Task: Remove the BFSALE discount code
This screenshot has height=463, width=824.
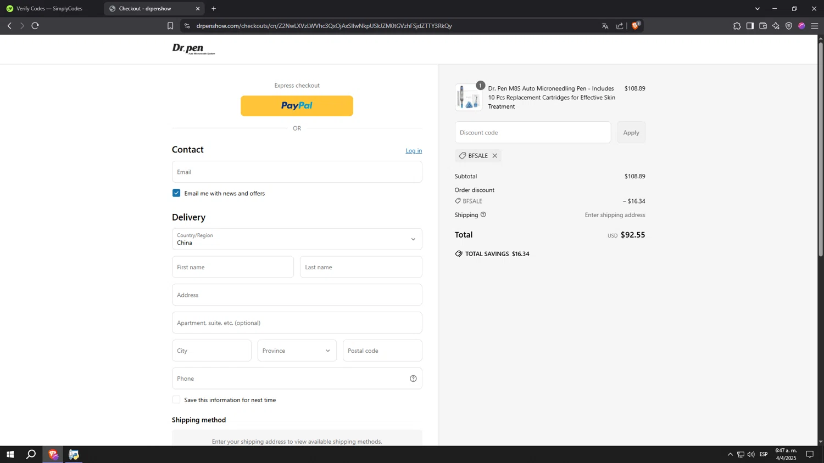Action: coord(494,156)
